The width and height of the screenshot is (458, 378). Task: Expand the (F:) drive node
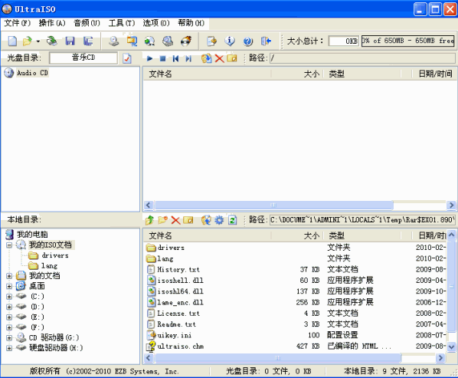9,327
